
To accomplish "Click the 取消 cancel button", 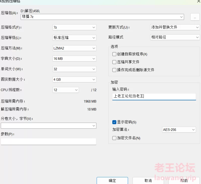I will (x=148, y=180).
